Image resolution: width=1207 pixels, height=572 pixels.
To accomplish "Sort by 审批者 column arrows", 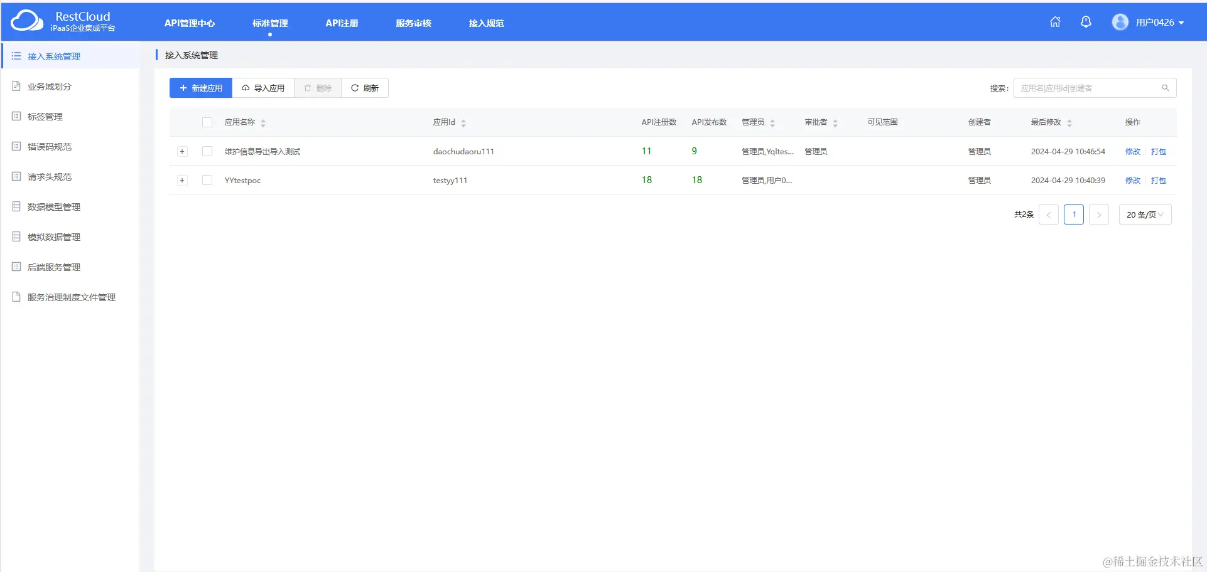I will [835, 123].
